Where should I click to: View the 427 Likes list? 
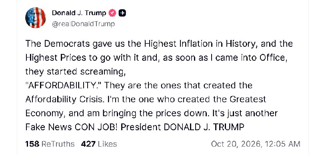point(99,144)
